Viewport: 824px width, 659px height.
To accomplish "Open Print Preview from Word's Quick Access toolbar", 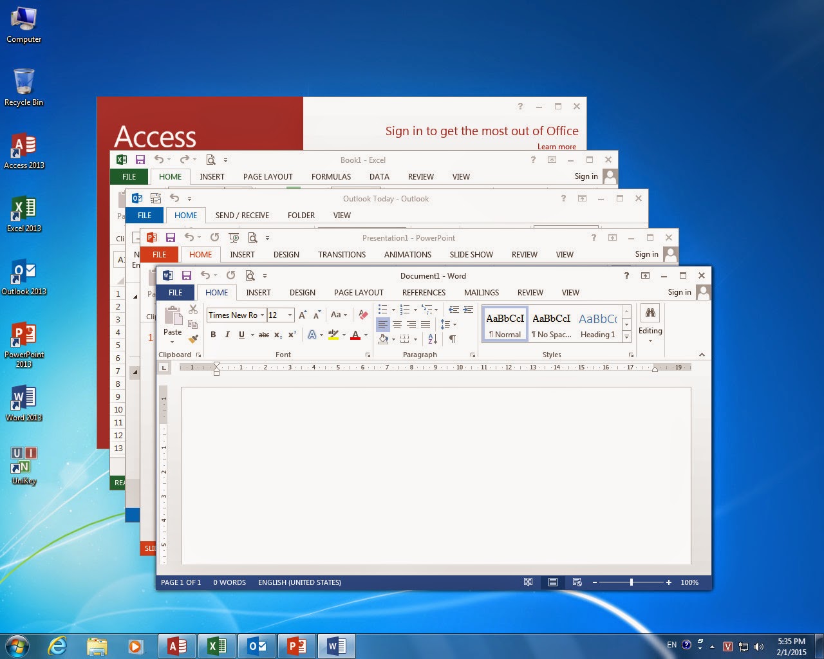I will coord(250,275).
